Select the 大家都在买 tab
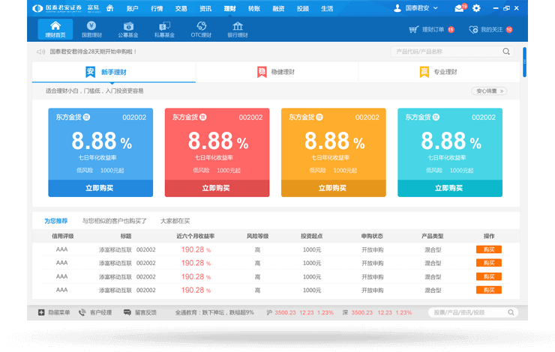The height and width of the screenshot is (352, 555). click(x=175, y=221)
